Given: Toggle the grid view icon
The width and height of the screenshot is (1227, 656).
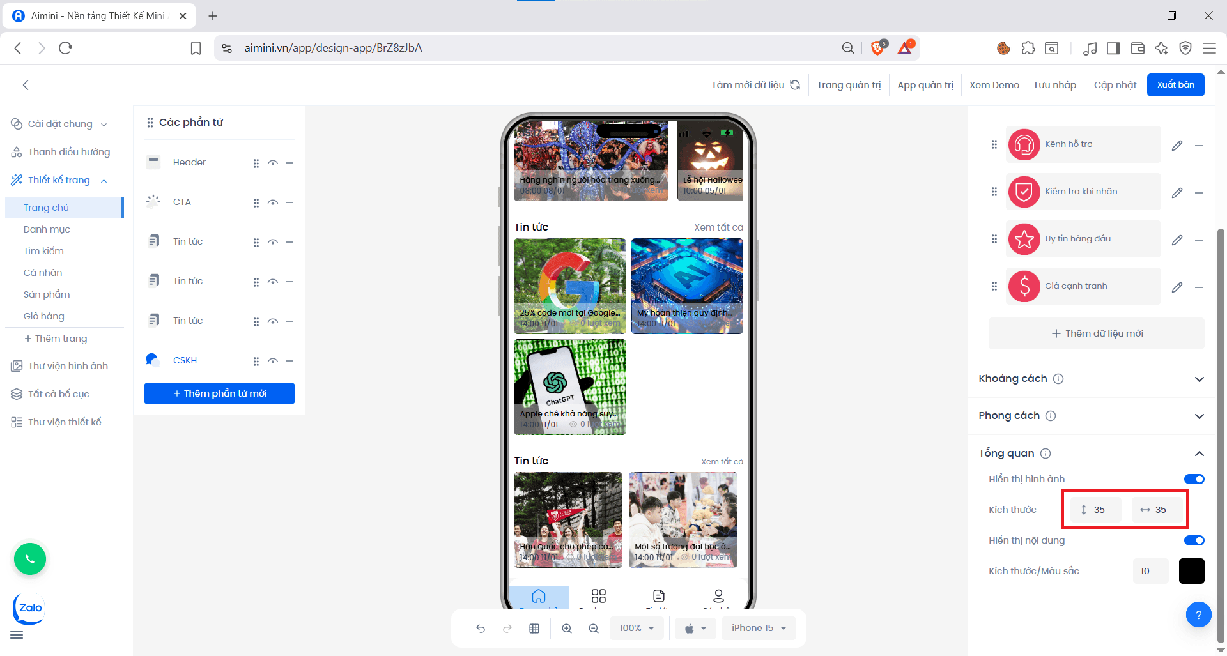Looking at the screenshot, I should [534, 629].
